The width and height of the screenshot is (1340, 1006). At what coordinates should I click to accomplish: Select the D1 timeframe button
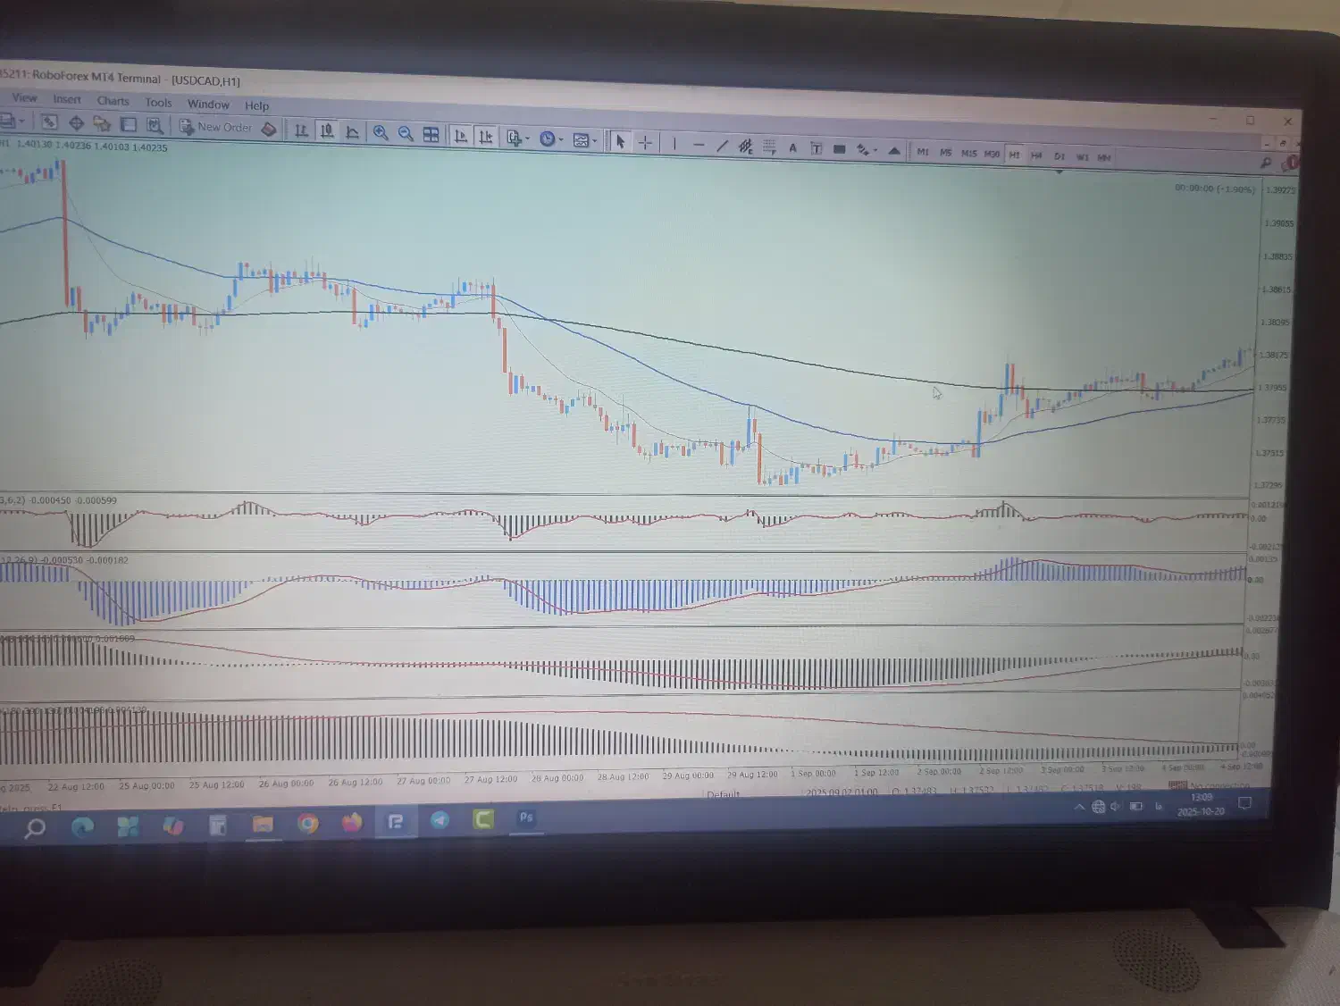(x=1059, y=156)
